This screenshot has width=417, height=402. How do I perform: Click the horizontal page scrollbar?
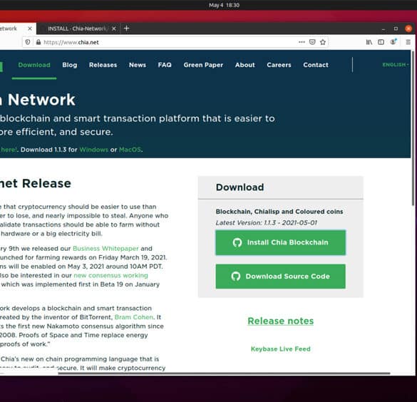point(224,373)
